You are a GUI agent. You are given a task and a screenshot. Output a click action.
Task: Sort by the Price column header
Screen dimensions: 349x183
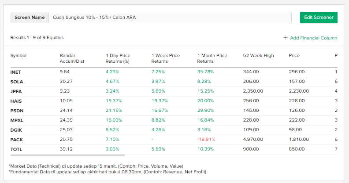[294, 56]
